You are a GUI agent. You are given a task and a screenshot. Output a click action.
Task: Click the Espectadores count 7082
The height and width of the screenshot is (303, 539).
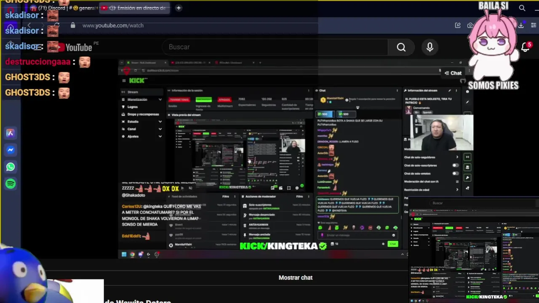242,99
